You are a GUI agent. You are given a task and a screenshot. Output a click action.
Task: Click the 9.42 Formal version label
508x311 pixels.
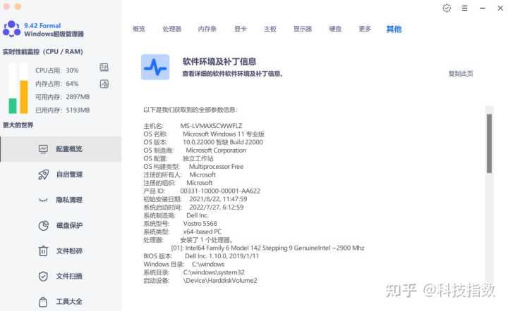[x=42, y=25]
